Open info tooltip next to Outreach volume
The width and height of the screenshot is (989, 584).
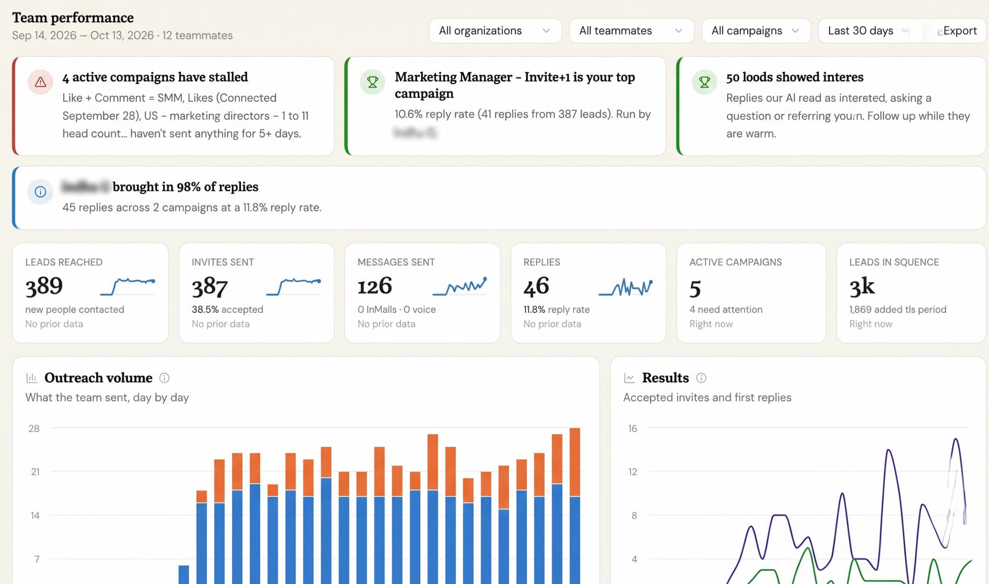tap(164, 378)
